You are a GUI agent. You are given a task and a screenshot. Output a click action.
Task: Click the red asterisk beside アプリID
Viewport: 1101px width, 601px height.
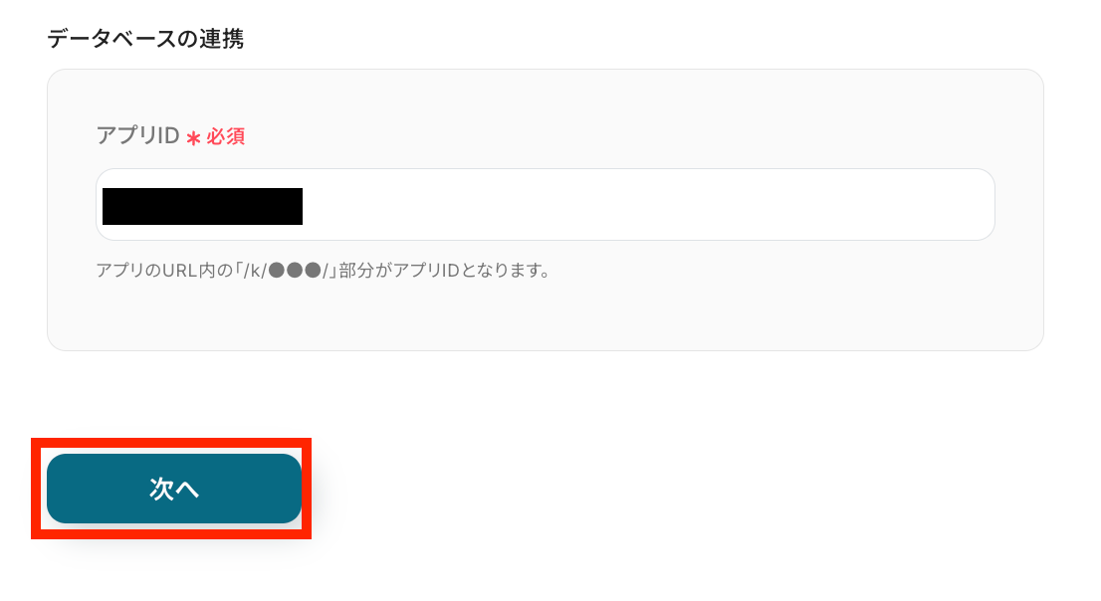click(193, 137)
